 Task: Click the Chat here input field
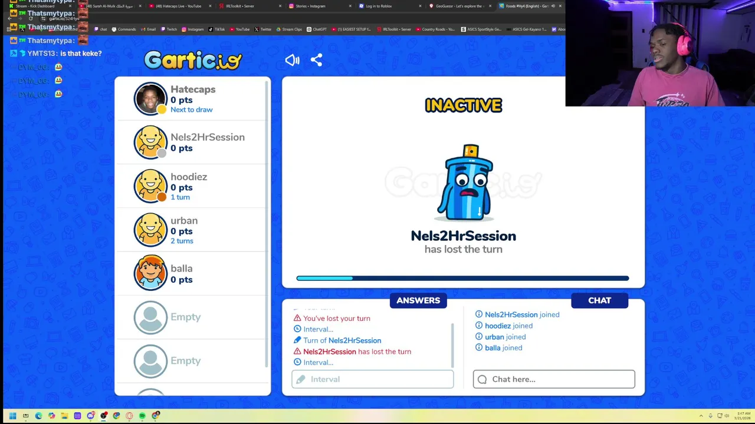[x=554, y=379]
